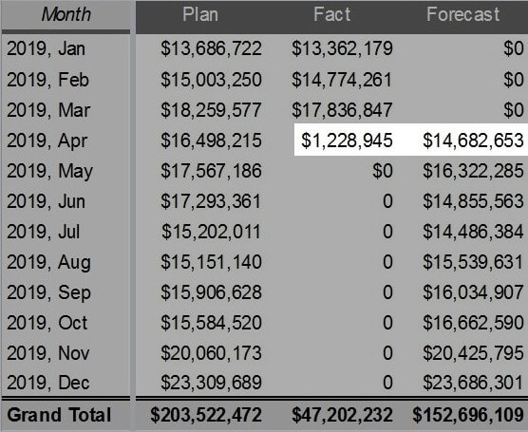Select the 2019, Feb row label
528x432 pixels.
(x=47, y=80)
